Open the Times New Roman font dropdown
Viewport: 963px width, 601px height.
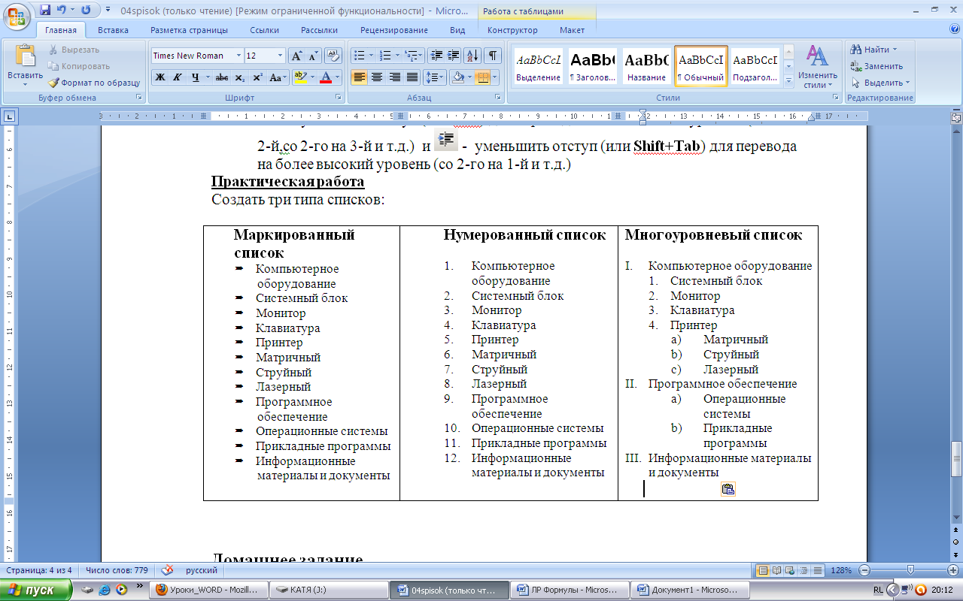(x=238, y=56)
